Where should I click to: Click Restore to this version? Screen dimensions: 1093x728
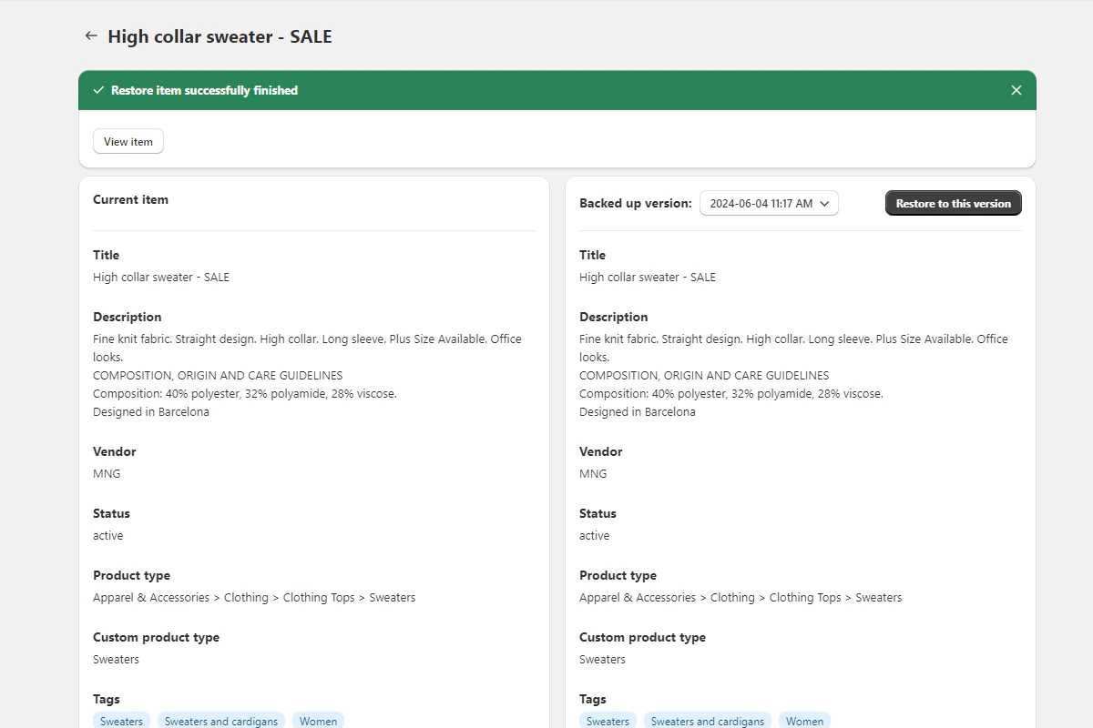coord(953,204)
